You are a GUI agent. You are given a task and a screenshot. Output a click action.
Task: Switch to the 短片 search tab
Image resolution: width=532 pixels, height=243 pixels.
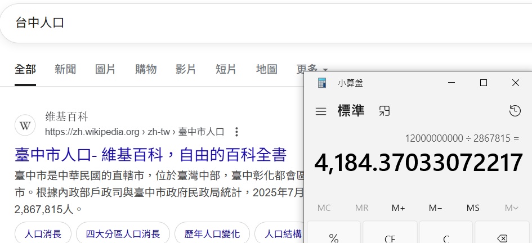coord(226,70)
